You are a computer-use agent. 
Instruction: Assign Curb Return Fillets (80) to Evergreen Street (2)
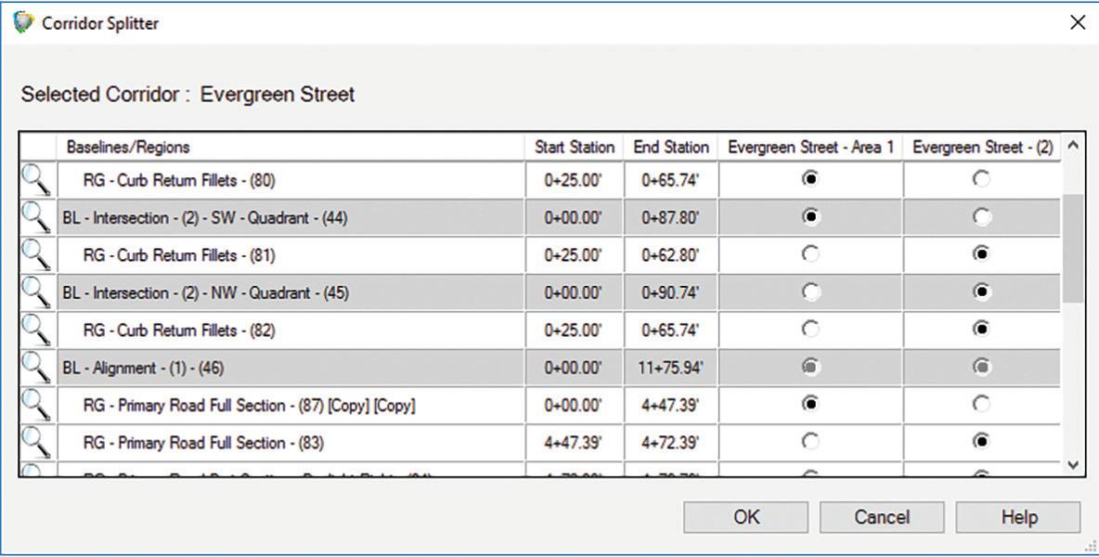(982, 179)
